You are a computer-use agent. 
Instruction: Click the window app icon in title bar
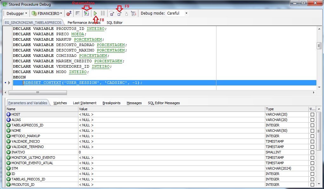[x=4, y=4]
